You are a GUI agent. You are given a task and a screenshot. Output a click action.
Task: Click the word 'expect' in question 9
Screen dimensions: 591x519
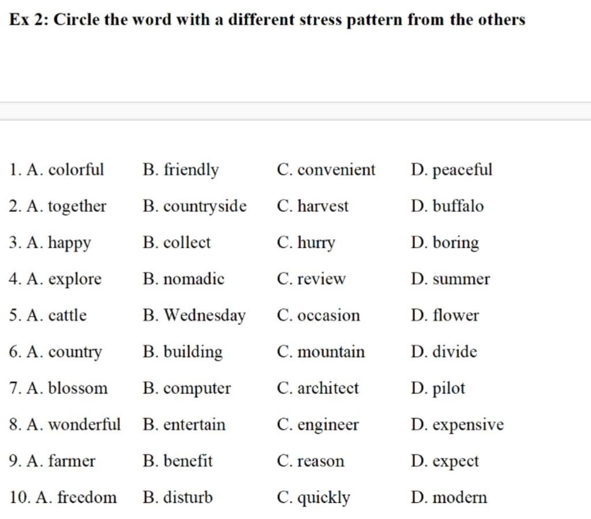pos(455,462)
